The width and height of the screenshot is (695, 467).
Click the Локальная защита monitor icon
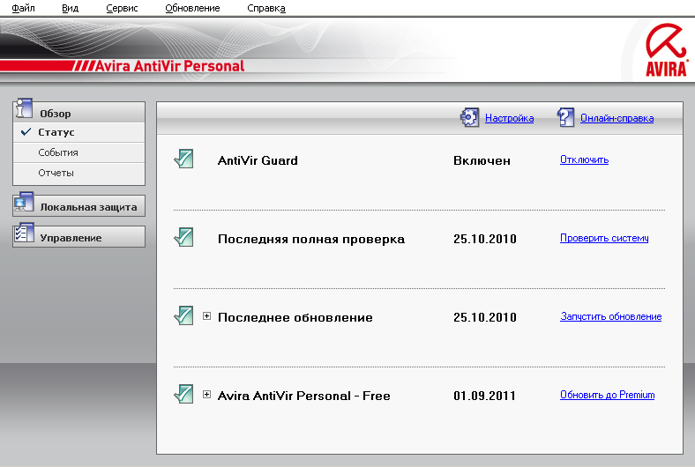24,202
